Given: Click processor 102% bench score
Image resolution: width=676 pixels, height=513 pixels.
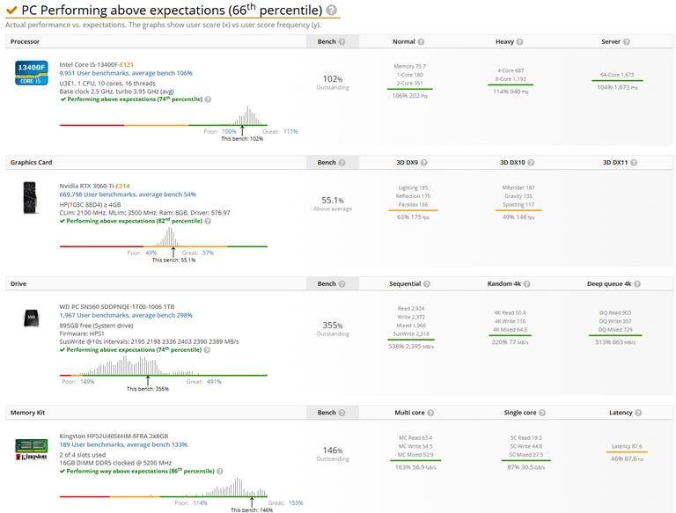Looking at the screenshot, I should click(333, 79).
